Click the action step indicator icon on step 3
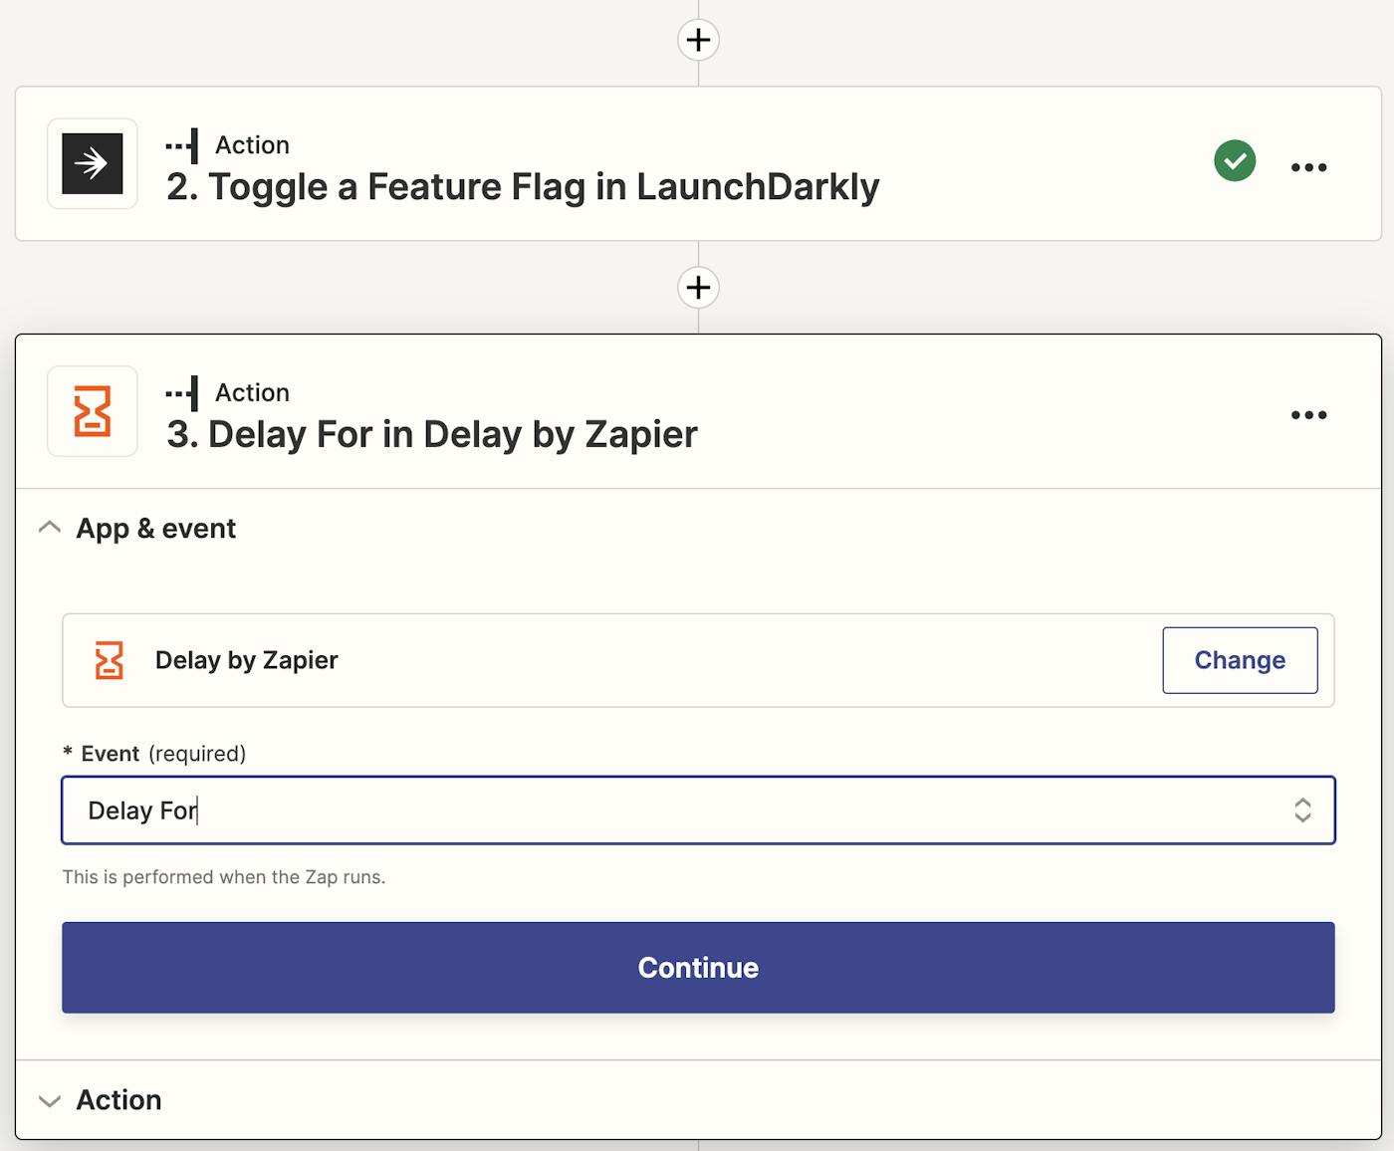Image resolution: width=1394 pixels, height=1151 pixels. point(182,393)
